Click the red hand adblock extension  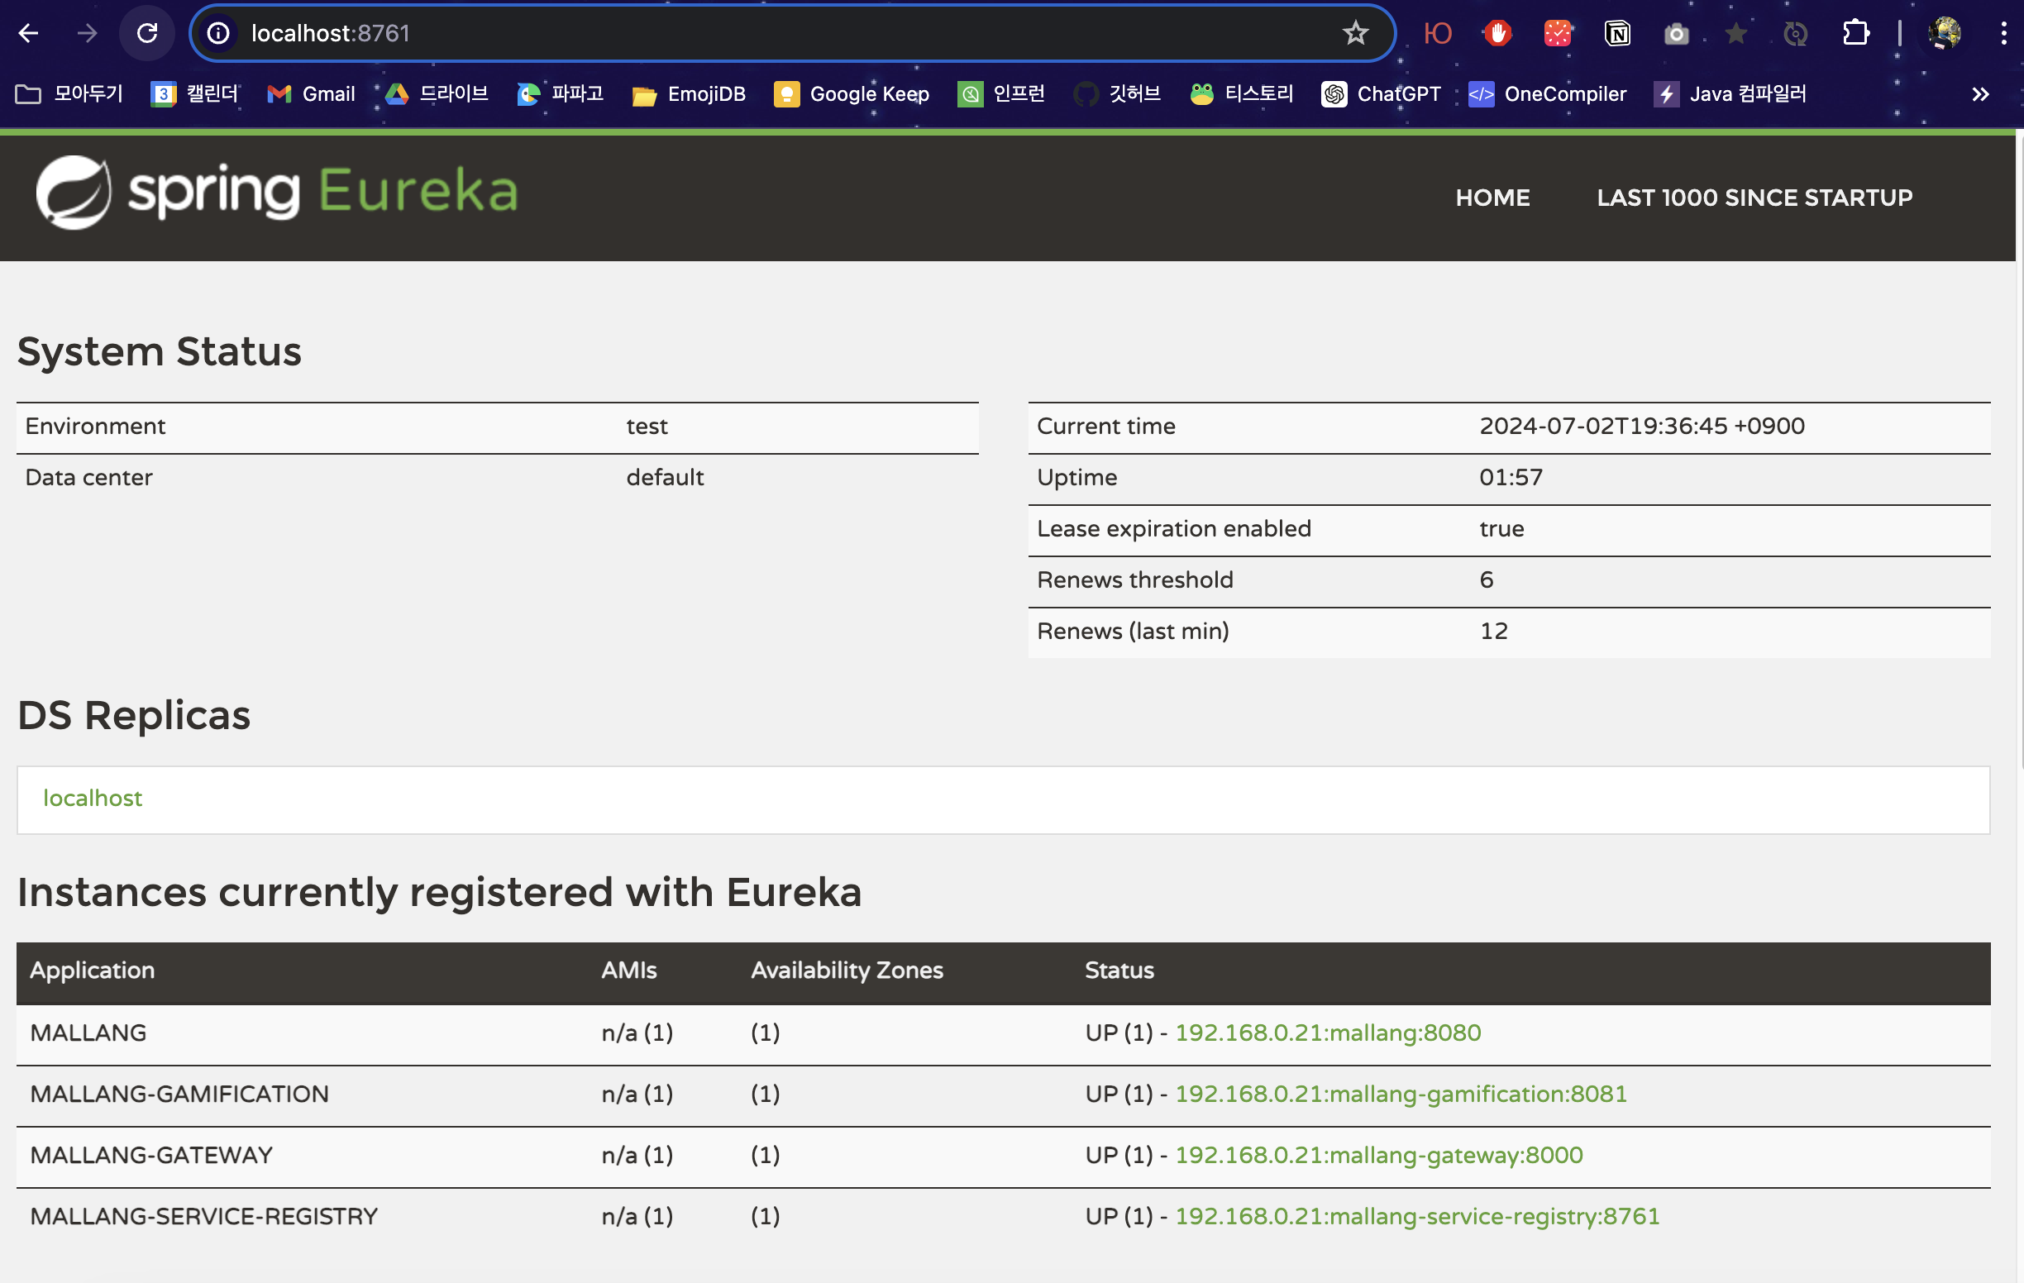point(1498,34)
